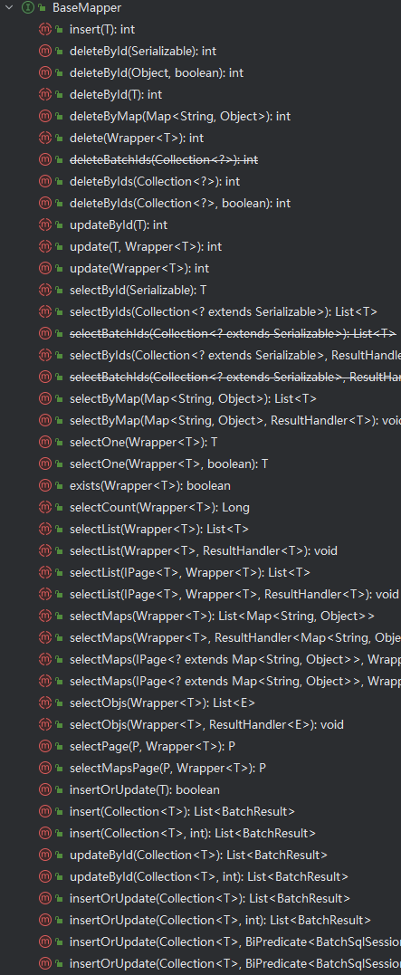Select deprecated selectBatchIds with ResultHandler parameter

[235, 377]
